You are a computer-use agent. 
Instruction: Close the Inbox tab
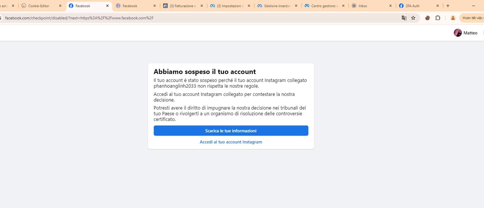pyautogui.click(x=390, y=6)
